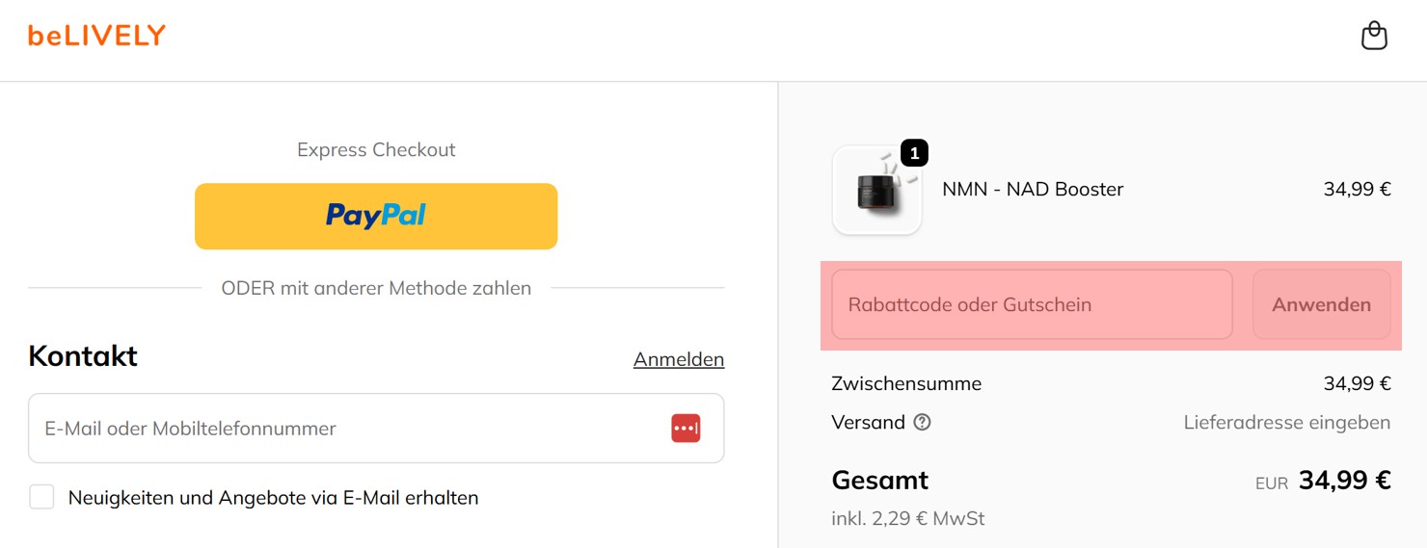This screenshot has height=548, width=1427.
Task: Pay with PayPal express checkout
Action: click(376, 216)
